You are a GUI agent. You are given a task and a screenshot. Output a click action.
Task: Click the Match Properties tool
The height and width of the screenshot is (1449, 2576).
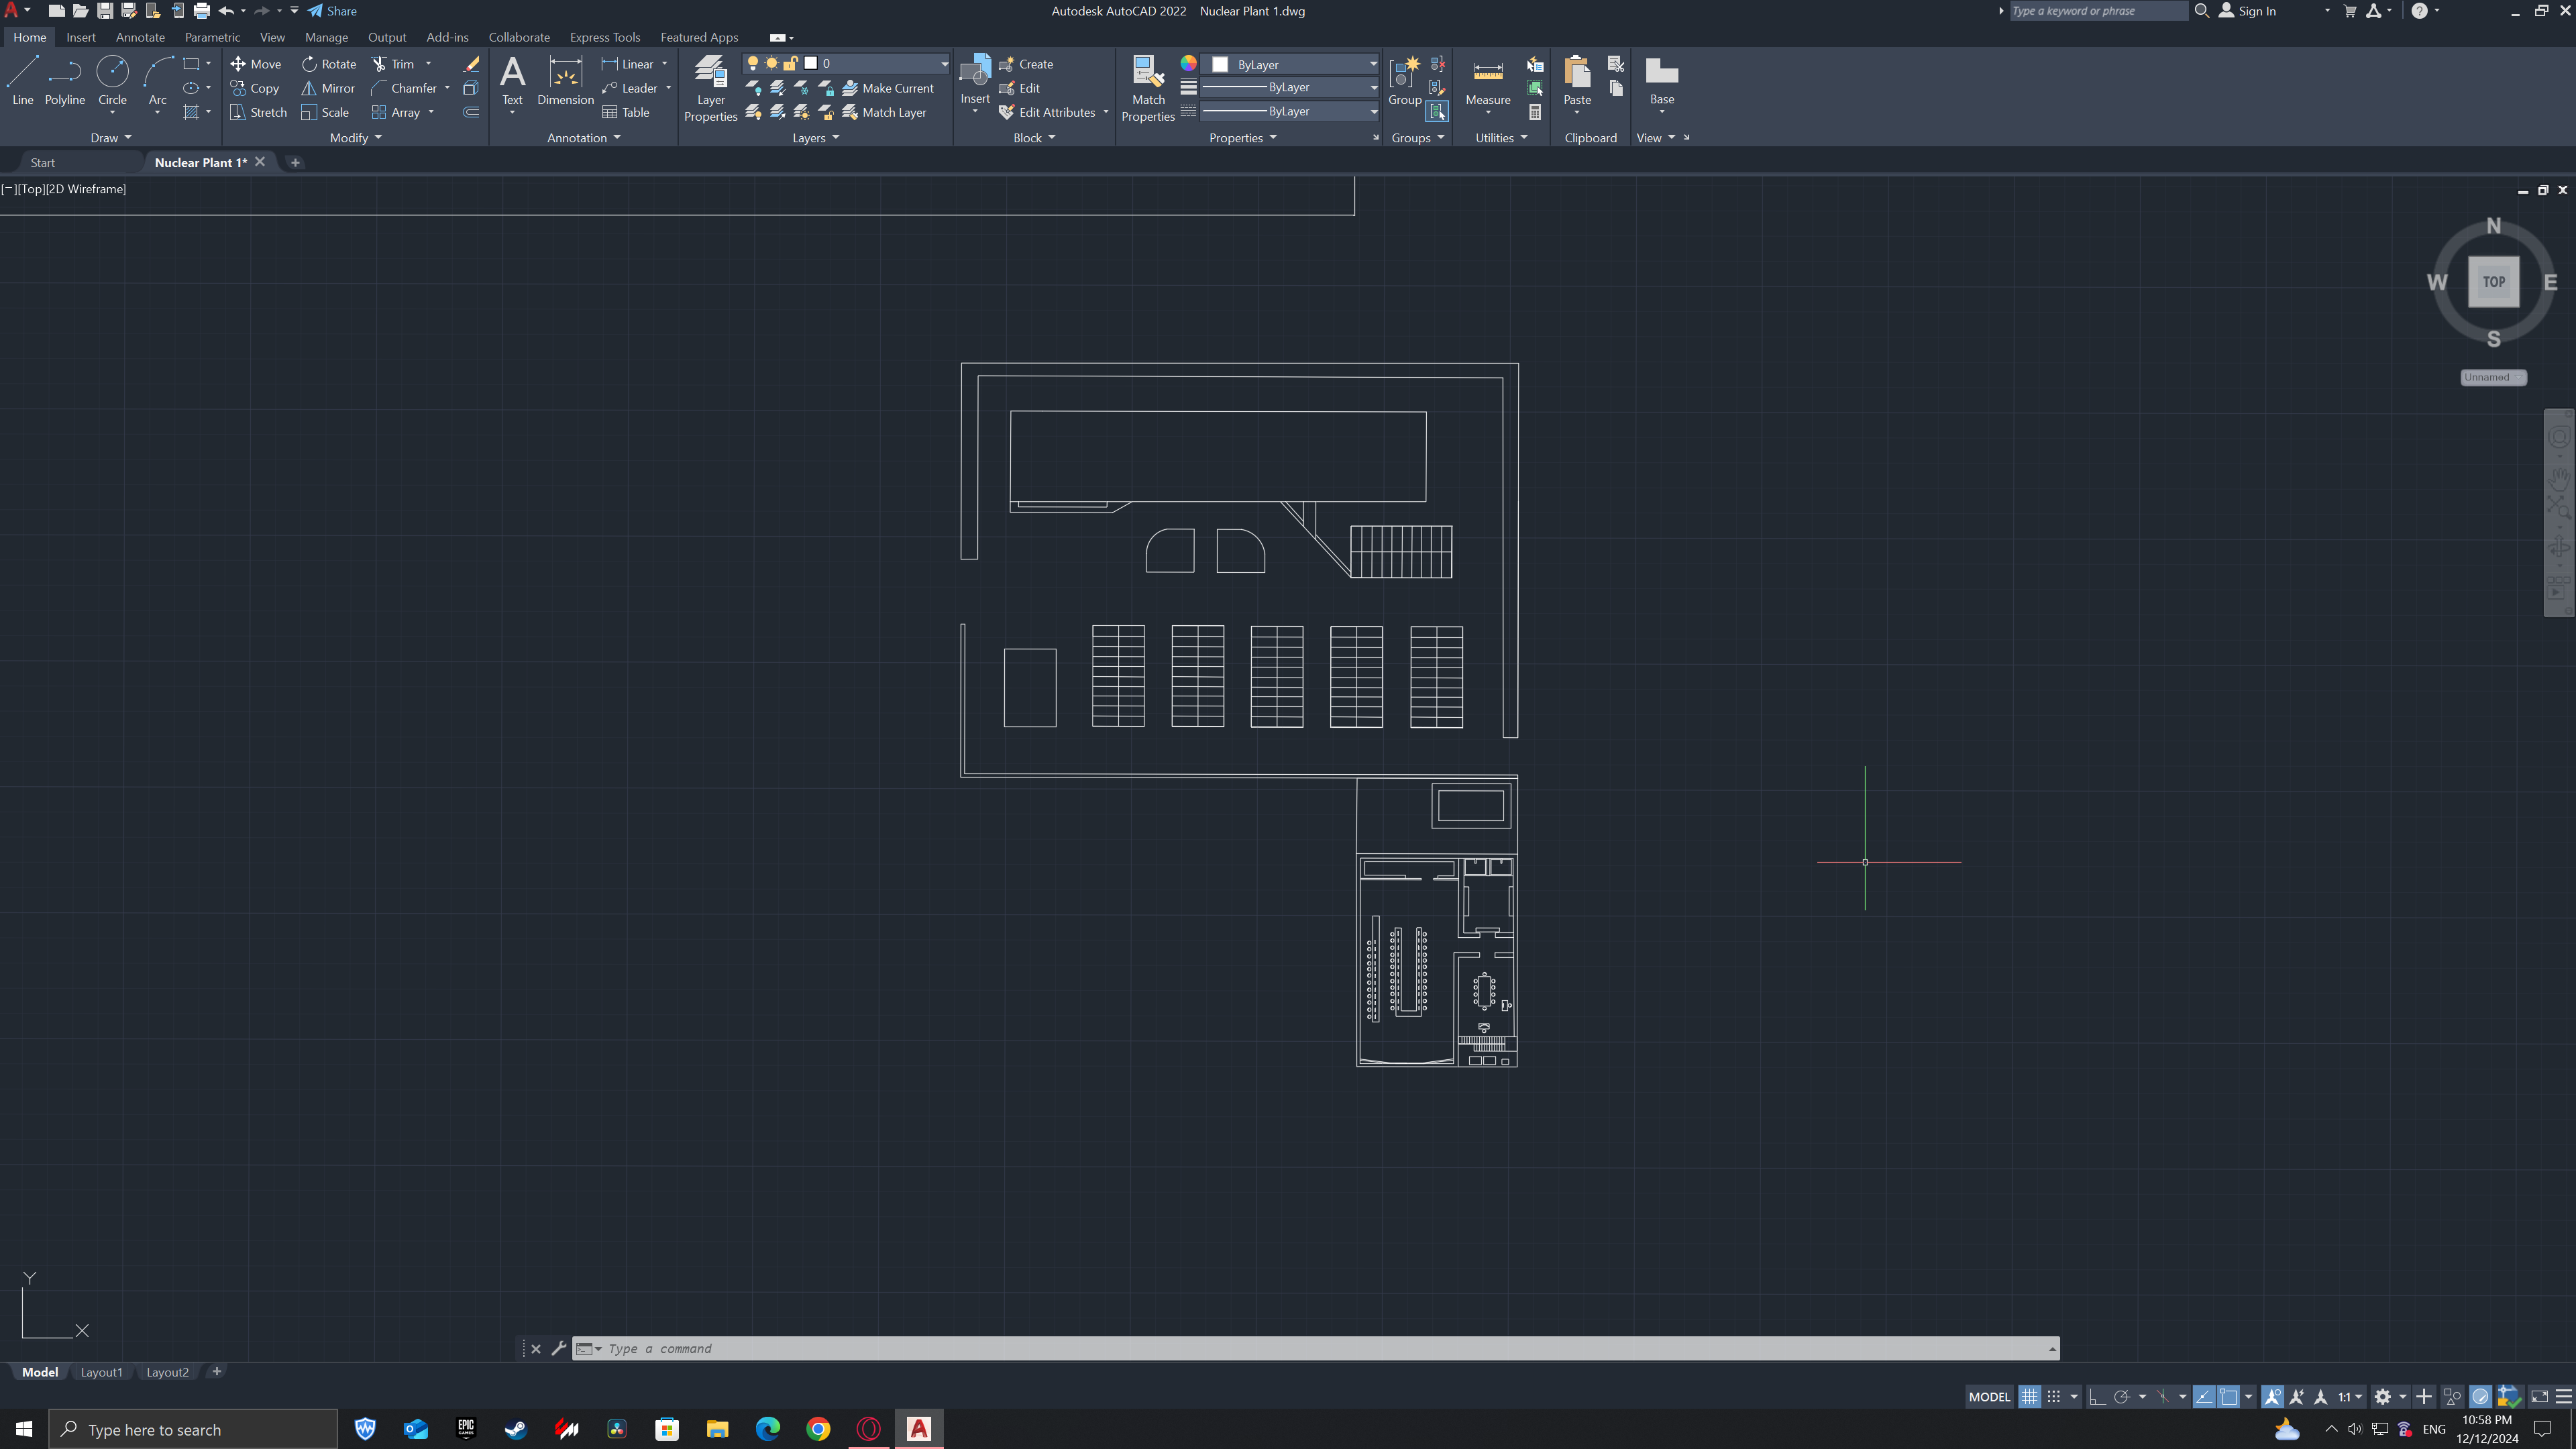[1147, 88]
